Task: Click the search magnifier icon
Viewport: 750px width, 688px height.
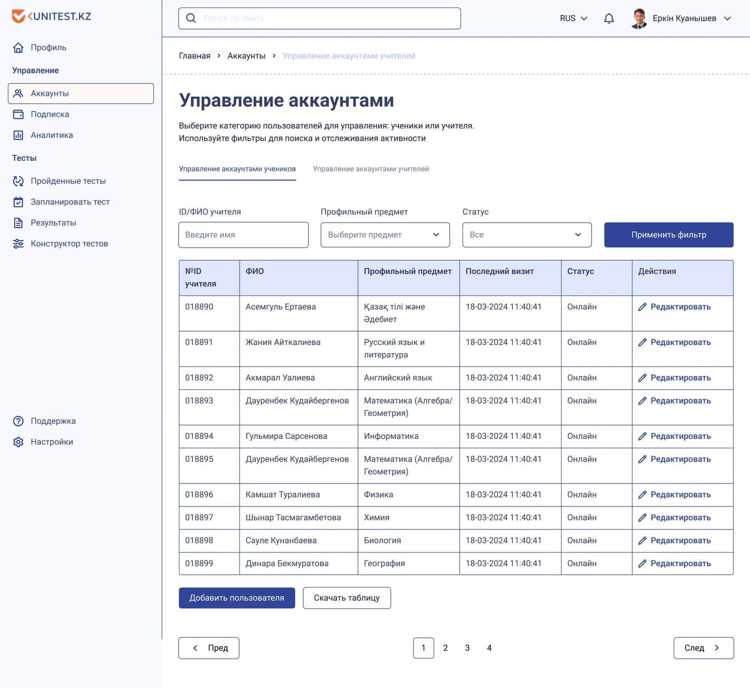Action: 191,18
